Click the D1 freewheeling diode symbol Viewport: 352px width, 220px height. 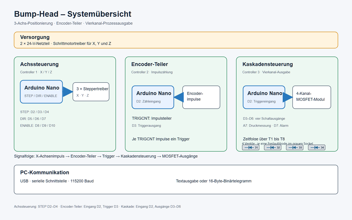point(251,147)
